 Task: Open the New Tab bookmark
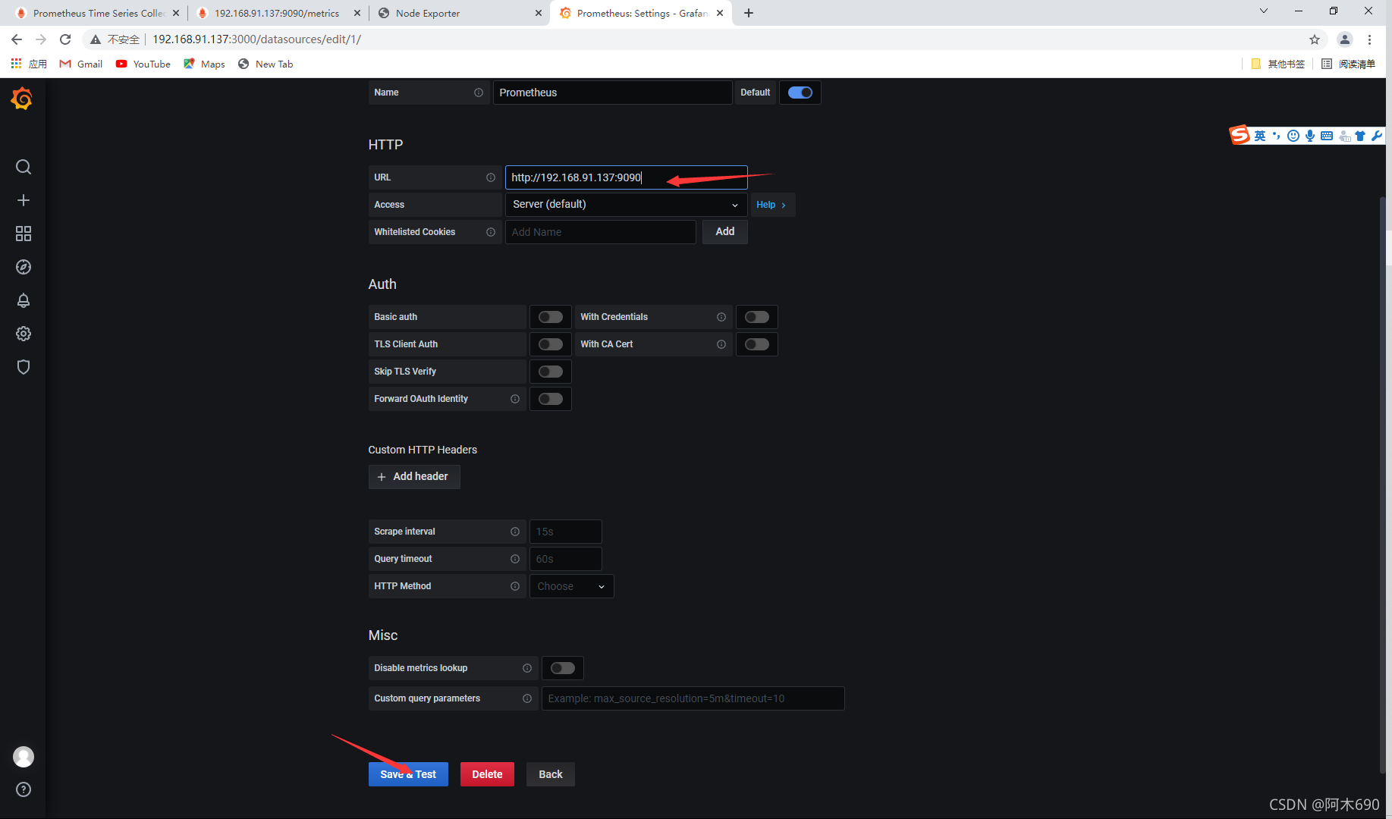click(266, 64)
